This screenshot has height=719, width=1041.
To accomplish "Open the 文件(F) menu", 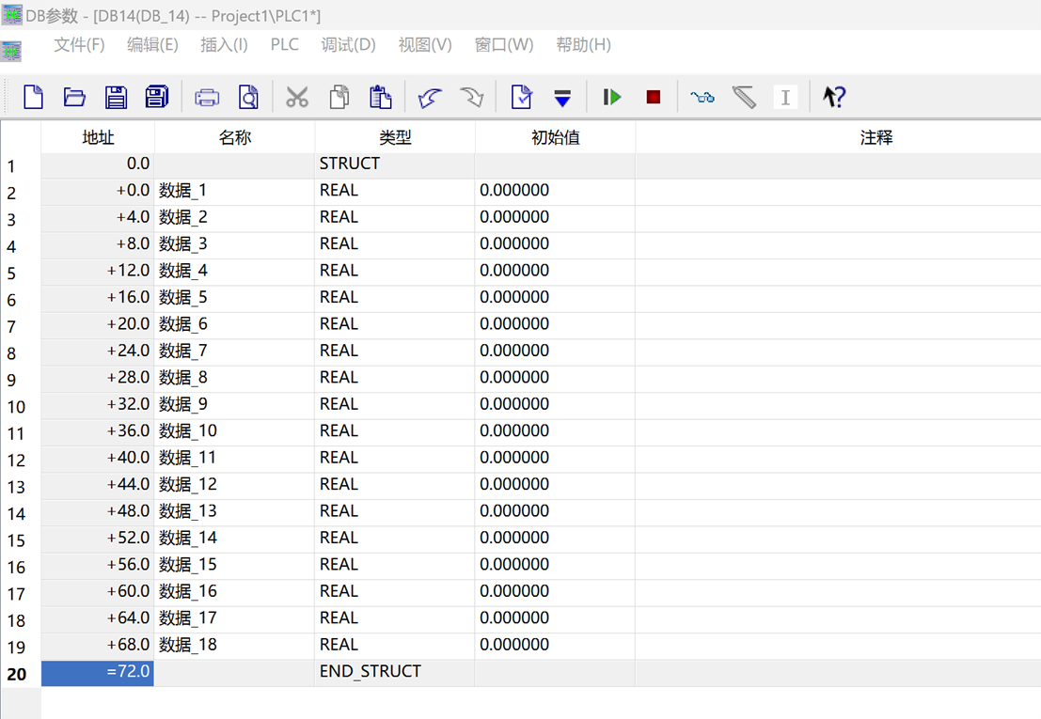I will (79, 44).
